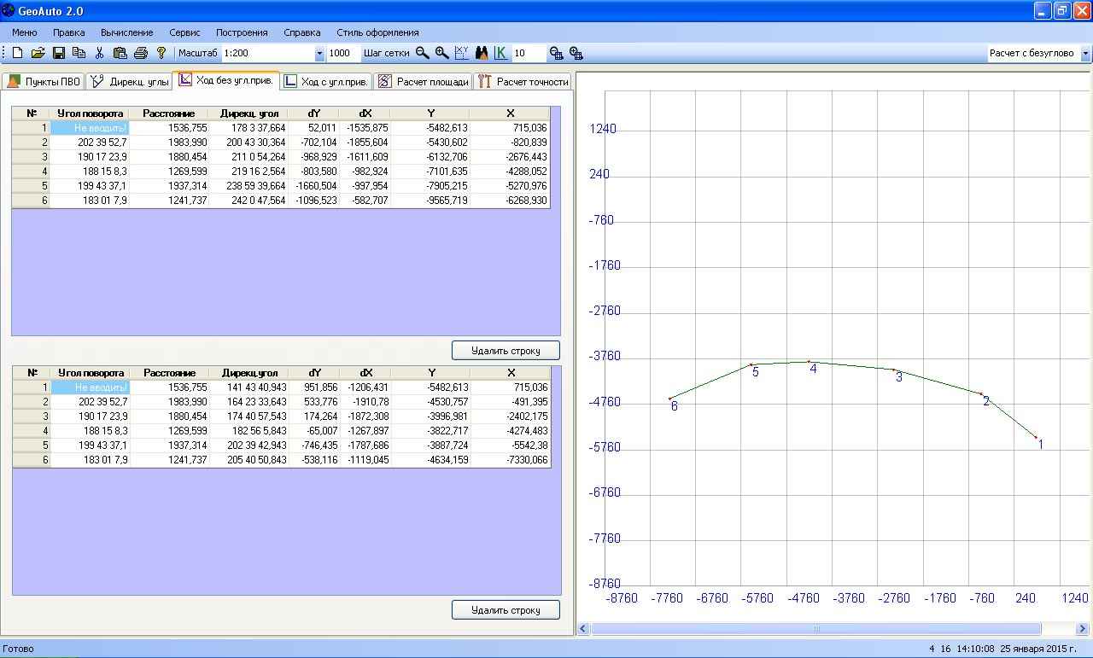Cut selection with the scissors icon
Image resolution: width=1093 pixels, height=658 pixels.
point(99,53)
